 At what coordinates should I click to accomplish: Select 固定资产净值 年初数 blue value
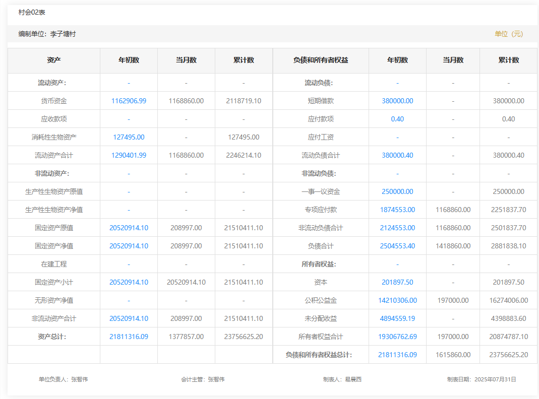click(129, 246)
